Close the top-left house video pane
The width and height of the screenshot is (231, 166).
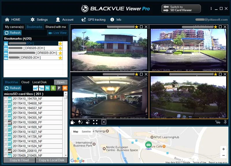146,27
